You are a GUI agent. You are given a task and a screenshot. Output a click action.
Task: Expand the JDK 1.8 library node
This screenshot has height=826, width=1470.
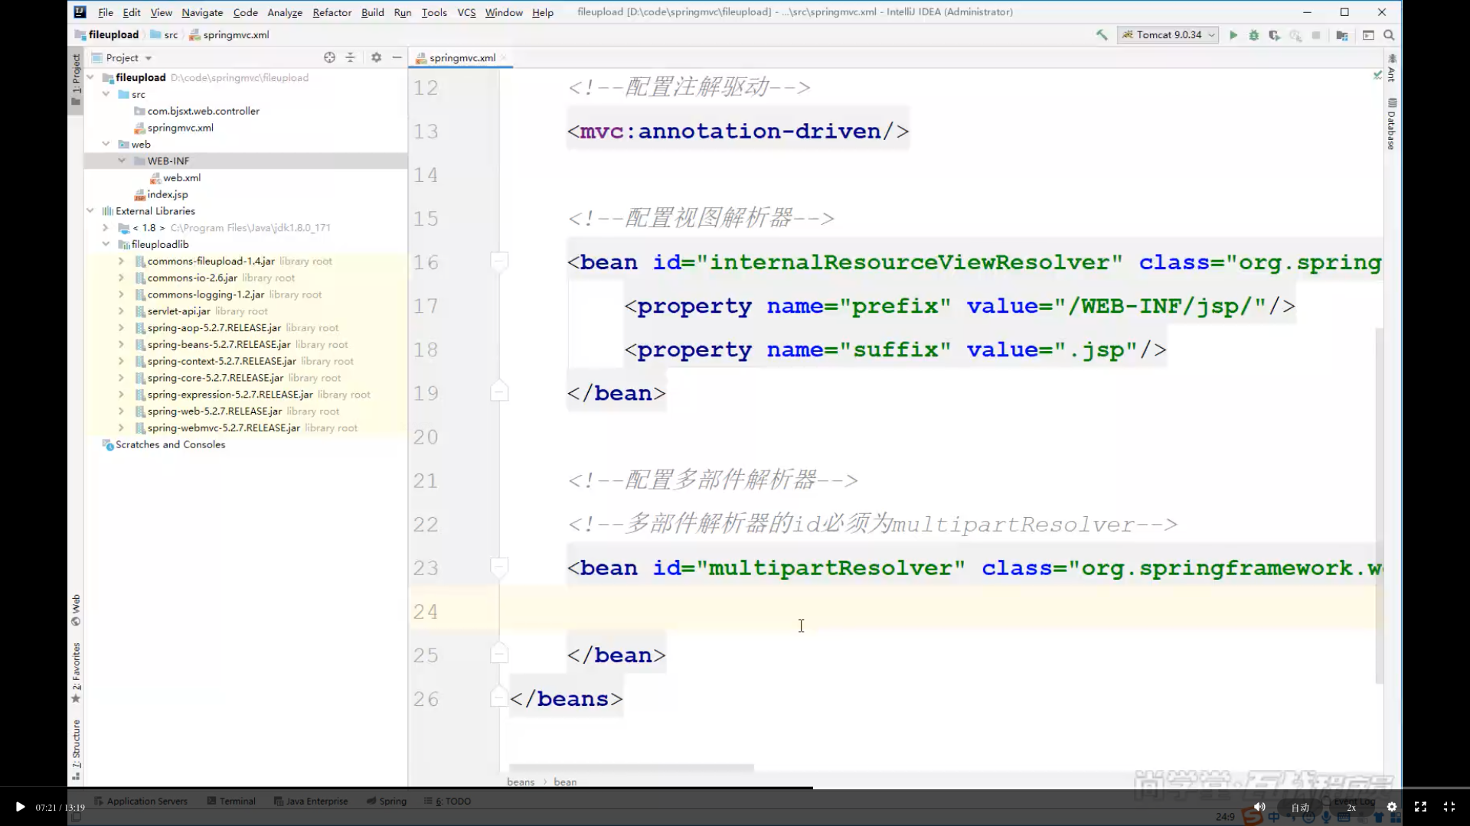(x=106, y=227)
